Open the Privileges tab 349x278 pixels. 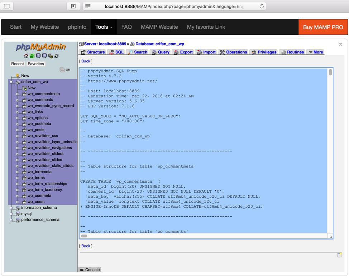click(x=264, y=52)
